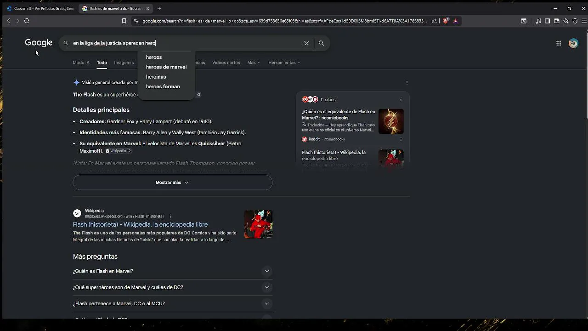Click inside the Google search input field

click(x=186, y=43)
